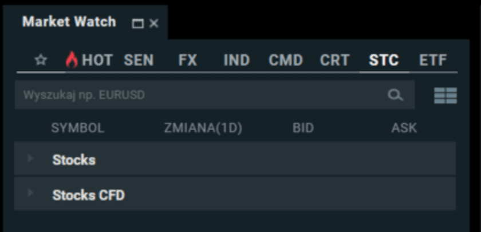Sort by the ZMIANA(1D) column header
Screen dimensions: 481x232
[x=203, y=129]
